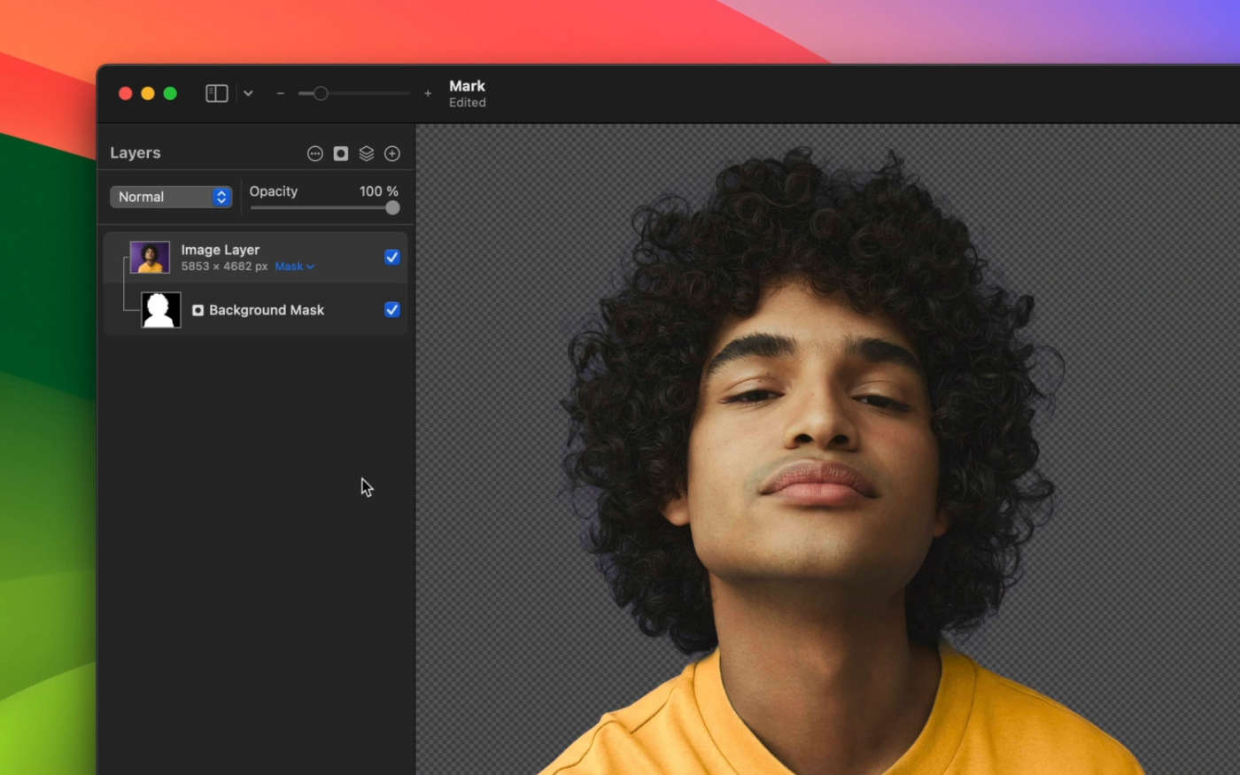Screen dimensions: 1240x775
Task: Disable the Background Mask checkbox
Action: pos(392,309)
